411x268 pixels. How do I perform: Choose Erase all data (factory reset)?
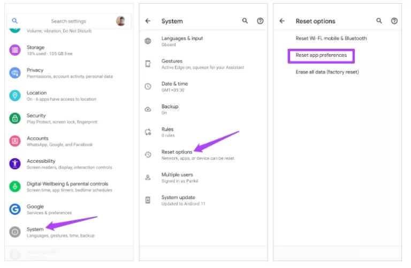pos(327,72)
